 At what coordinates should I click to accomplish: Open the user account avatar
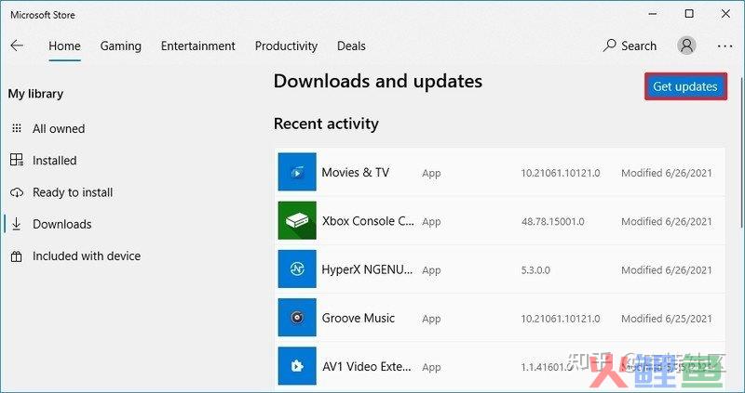pos(686,46)
